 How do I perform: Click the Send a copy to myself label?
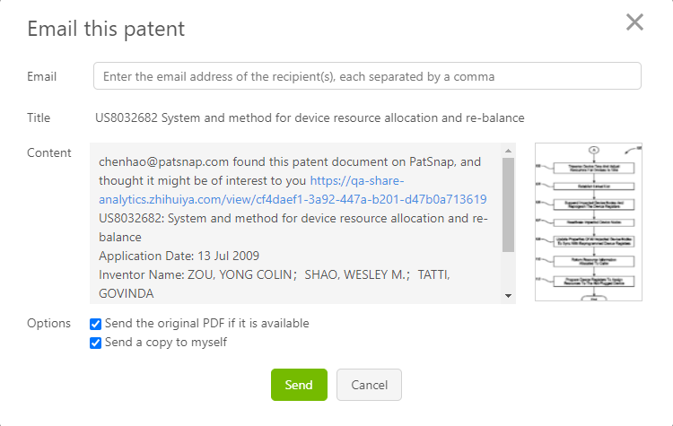[165, 343]
